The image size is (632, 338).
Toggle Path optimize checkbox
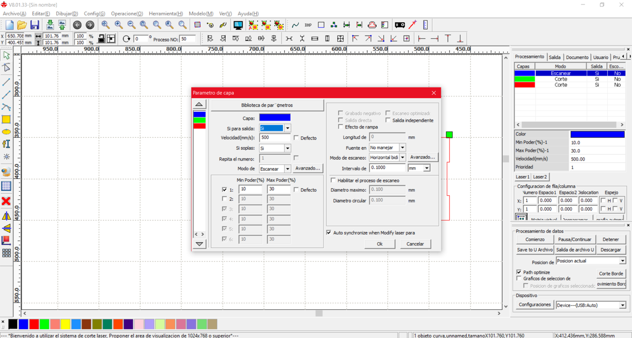[519, 272]
